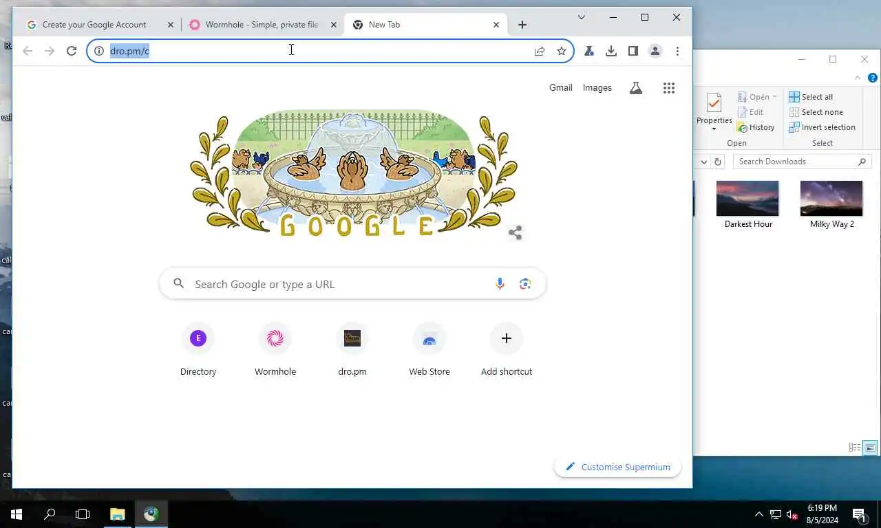Screen dimensions: 881x528
Task: Open the downloads toolbar icon
Action: [611, 51]
